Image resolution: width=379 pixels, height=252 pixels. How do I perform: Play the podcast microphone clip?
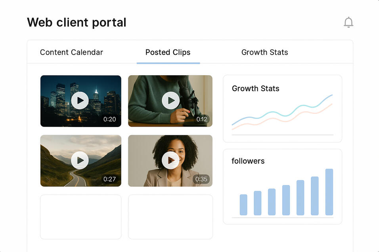click(170, 100)
